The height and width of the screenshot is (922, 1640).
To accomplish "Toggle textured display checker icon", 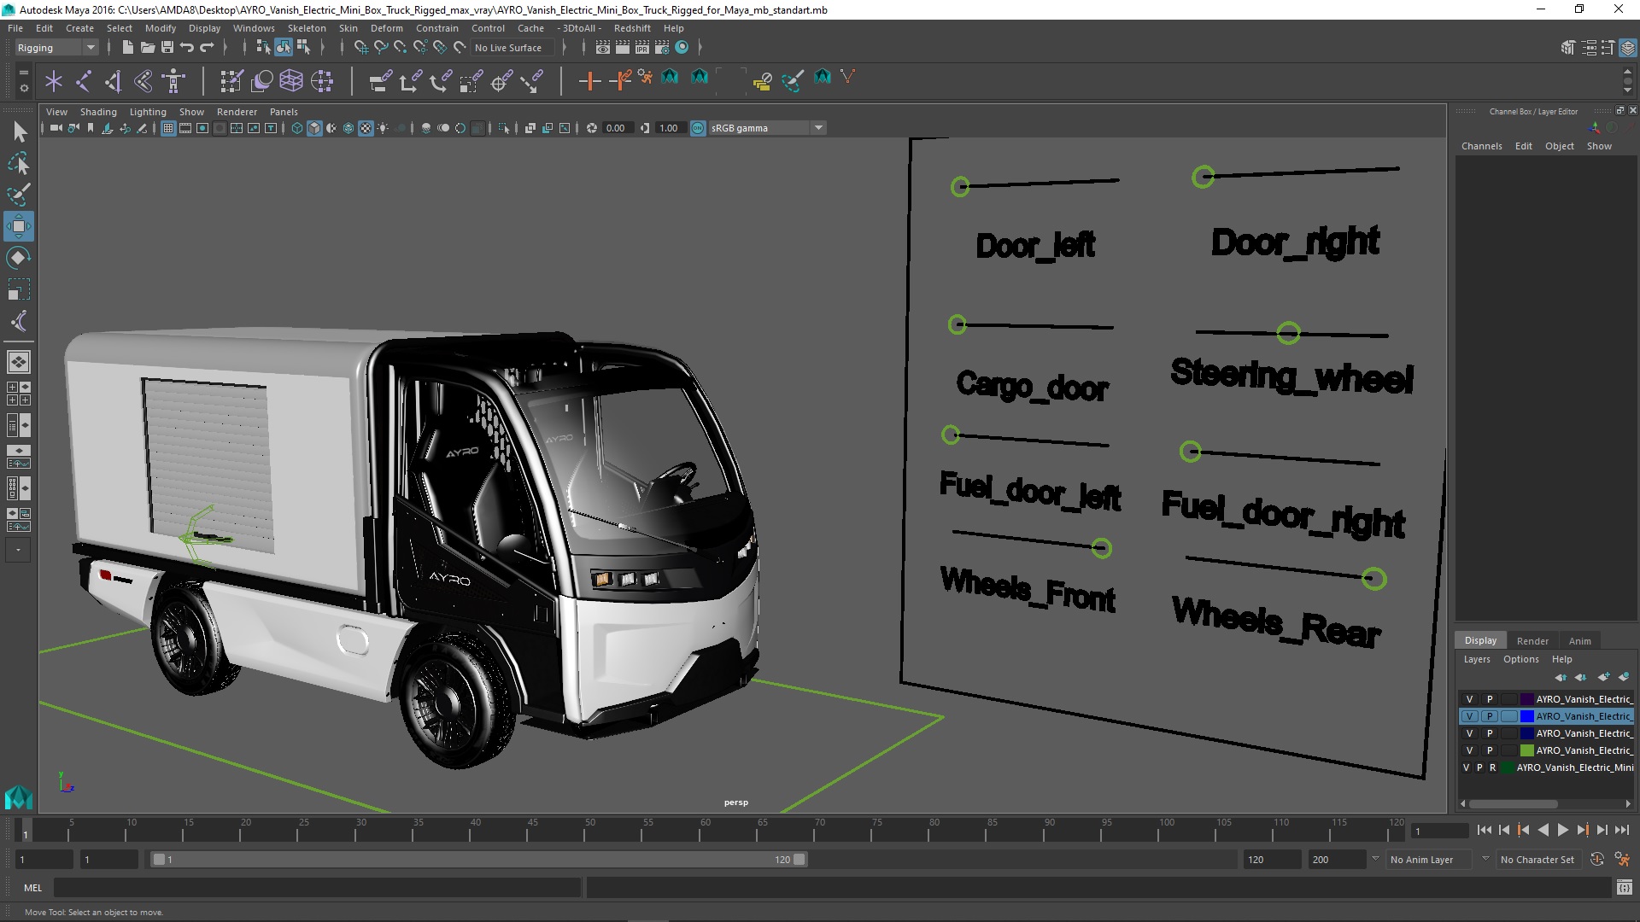I will (x=366, y=128).
